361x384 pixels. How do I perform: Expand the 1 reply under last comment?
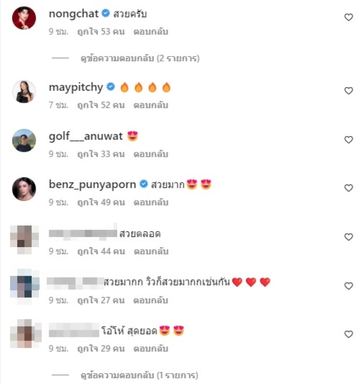click(139, 375)
